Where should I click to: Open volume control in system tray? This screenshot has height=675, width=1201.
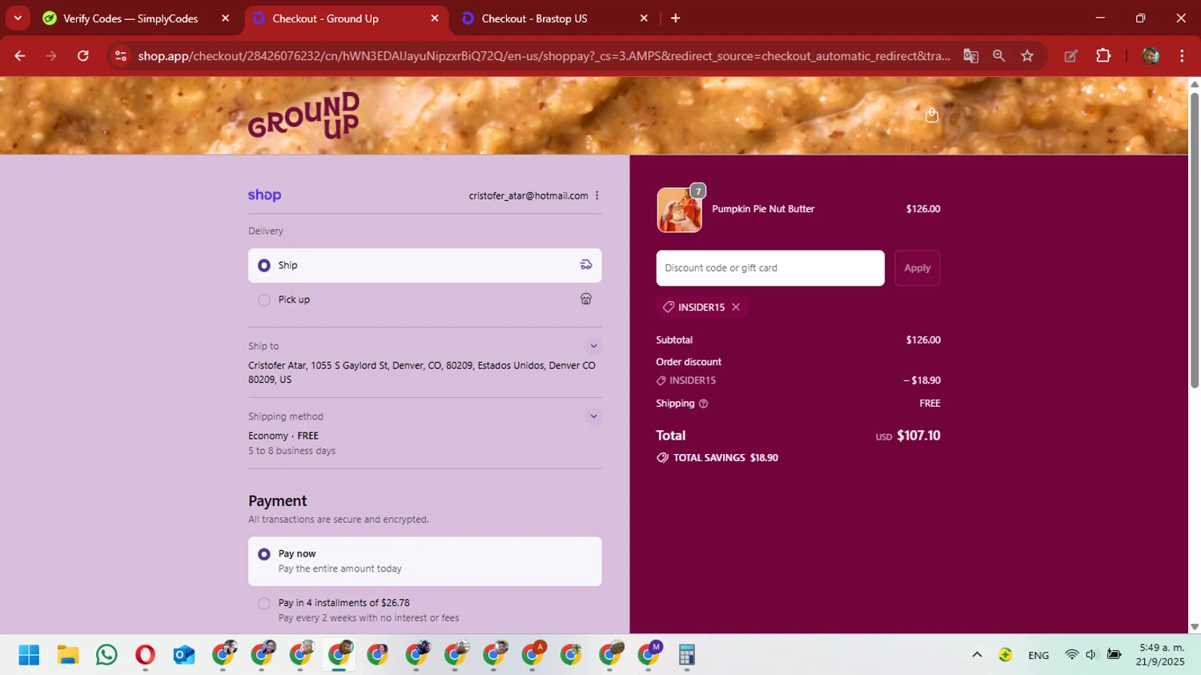point(1091,655)
